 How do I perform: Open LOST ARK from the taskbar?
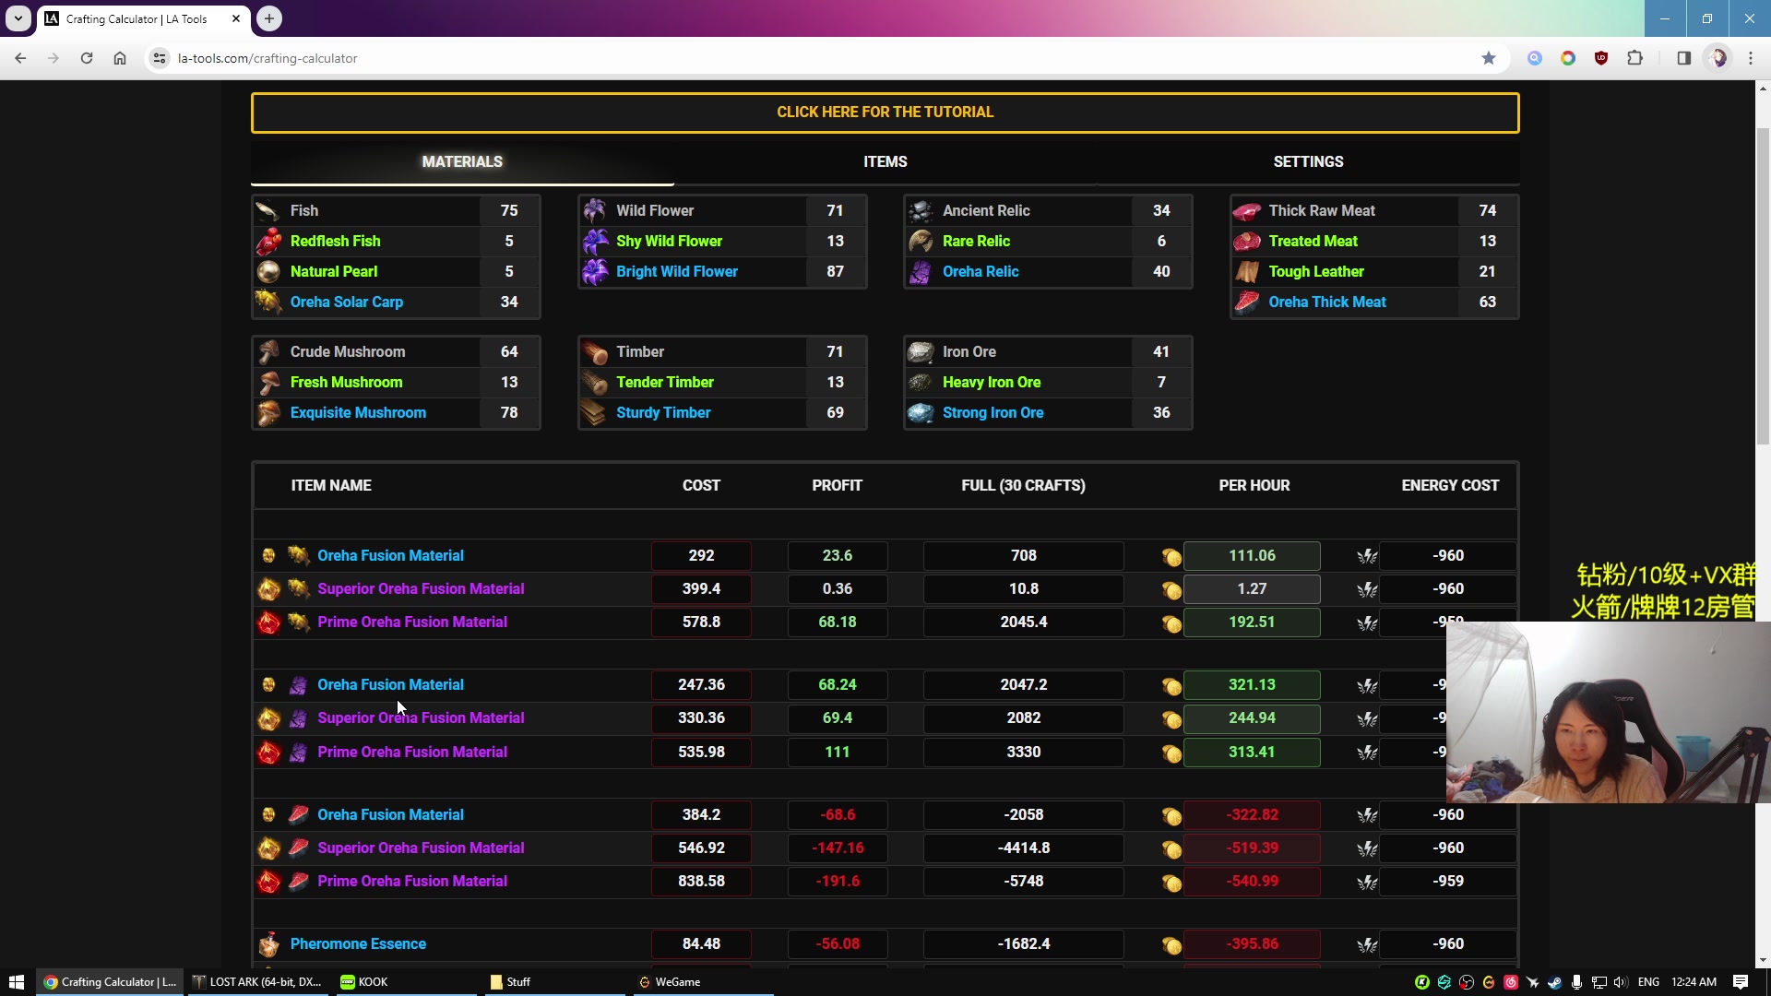click(x=258, y=981)
